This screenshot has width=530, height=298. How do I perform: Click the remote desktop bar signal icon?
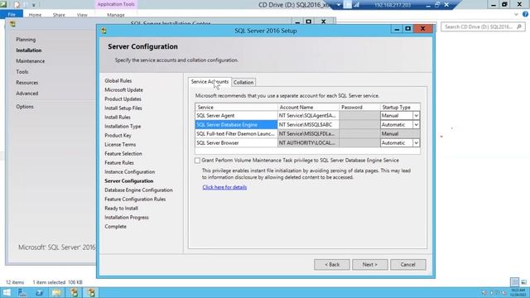tap(356, 5)
